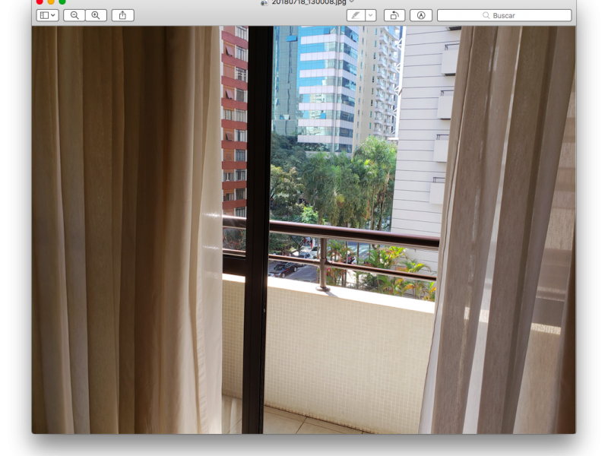
Task: Rotate the image counterclockwise
Action: 394,15
